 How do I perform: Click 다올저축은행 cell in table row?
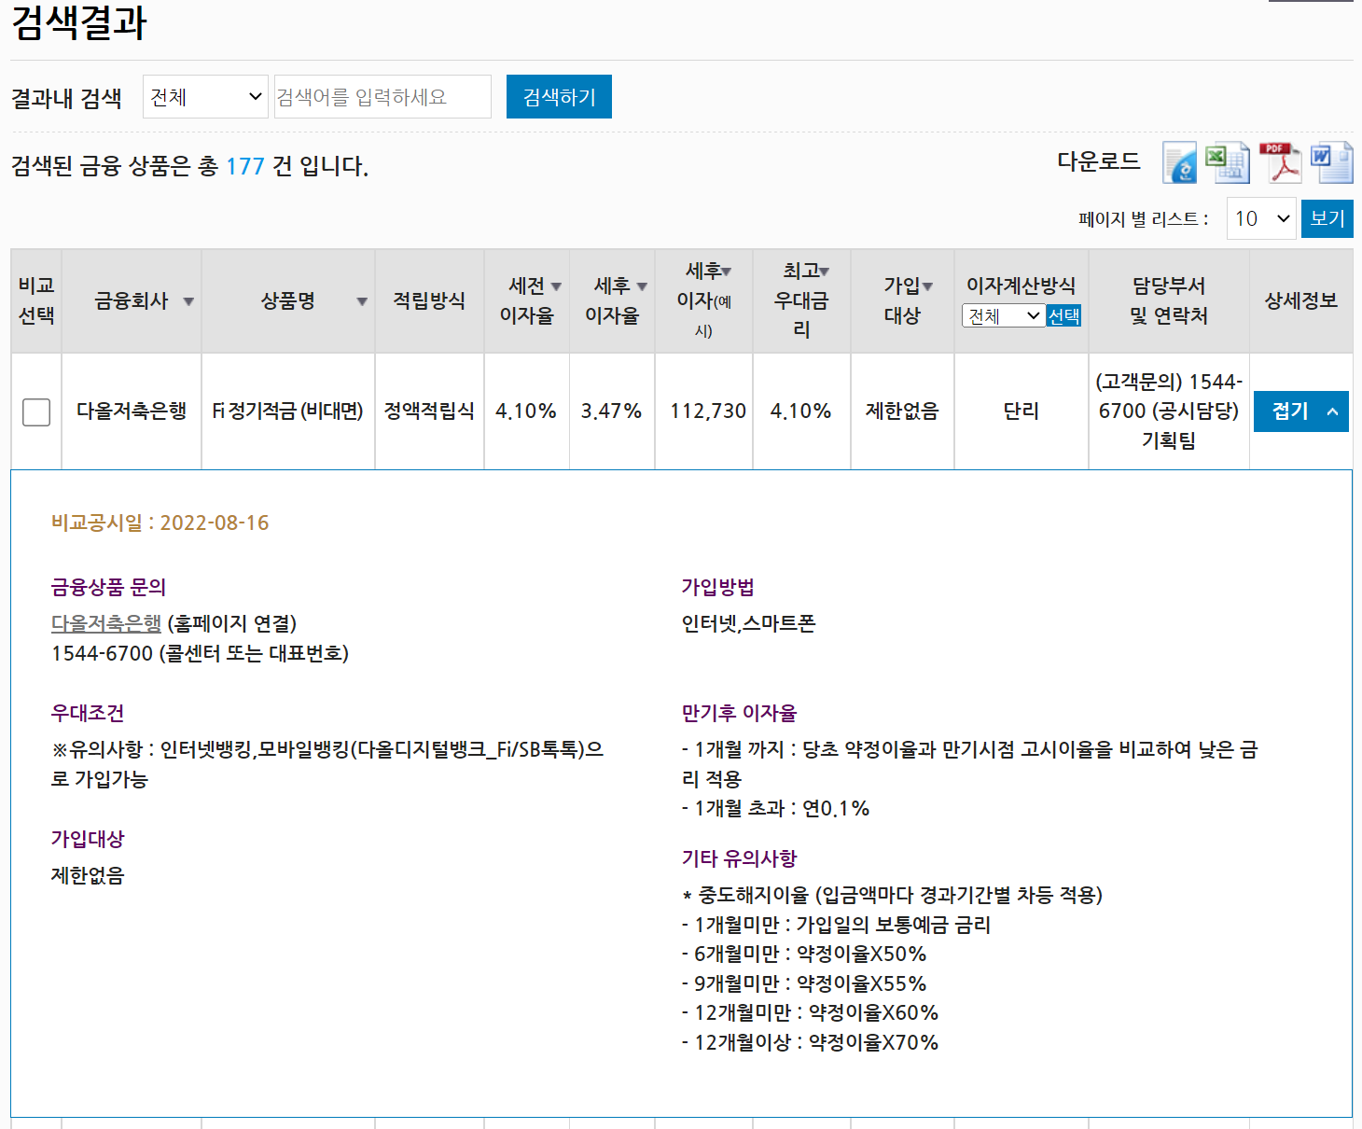(x=132, y=411)
